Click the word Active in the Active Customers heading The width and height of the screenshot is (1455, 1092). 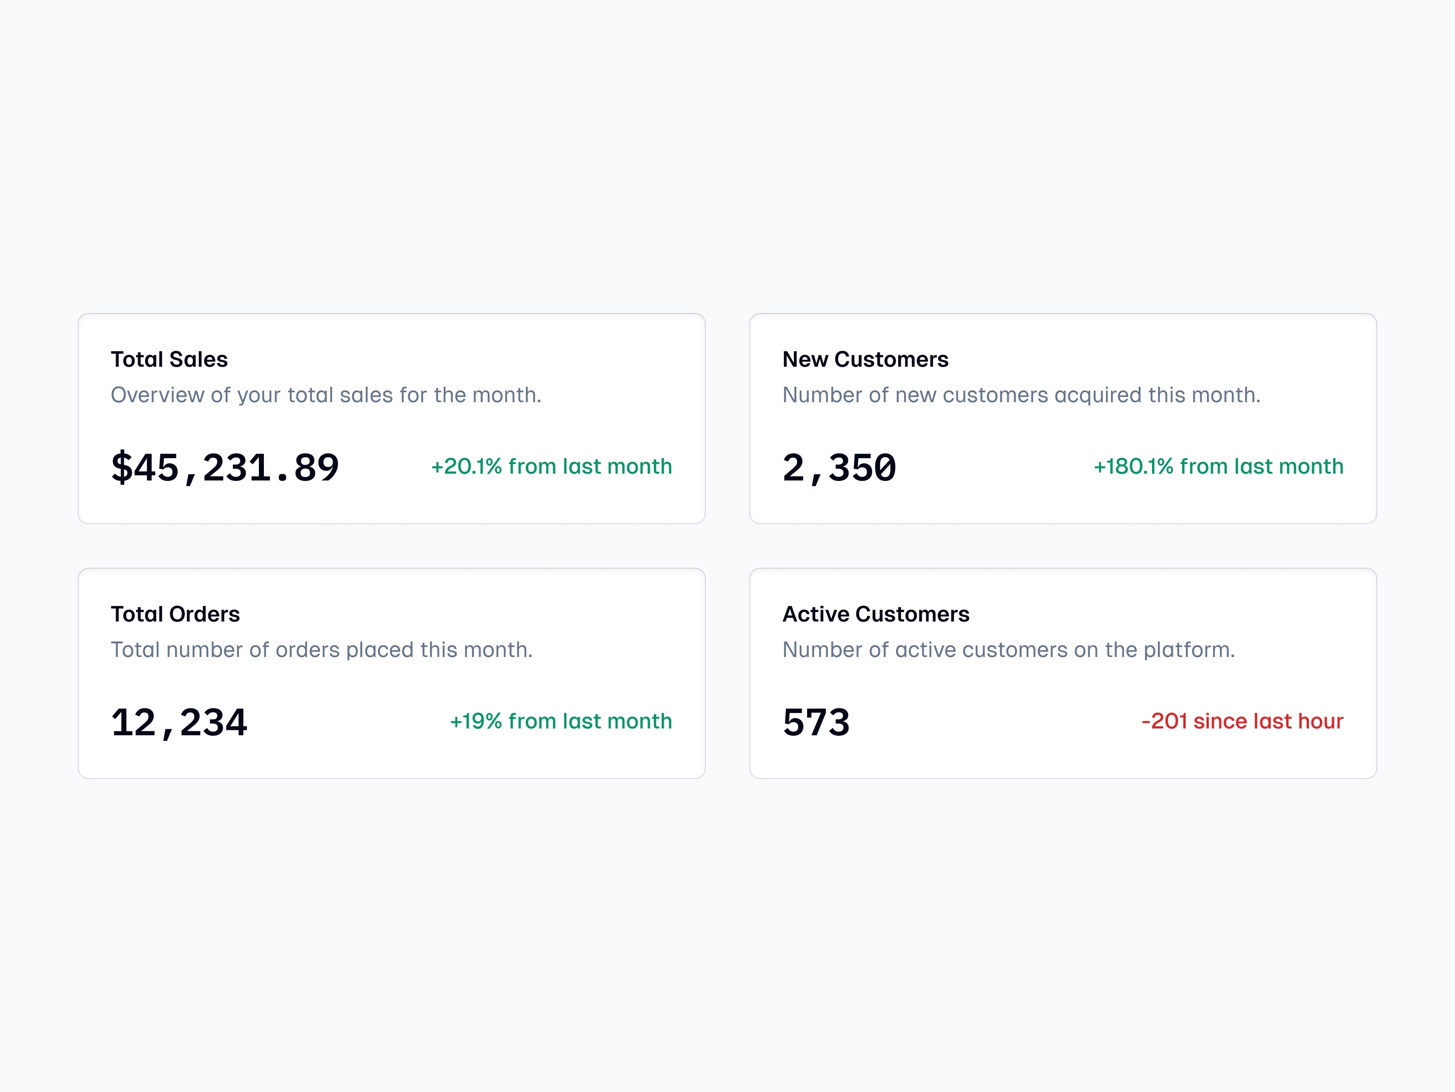pyautogui.click(x=816, y=614)
